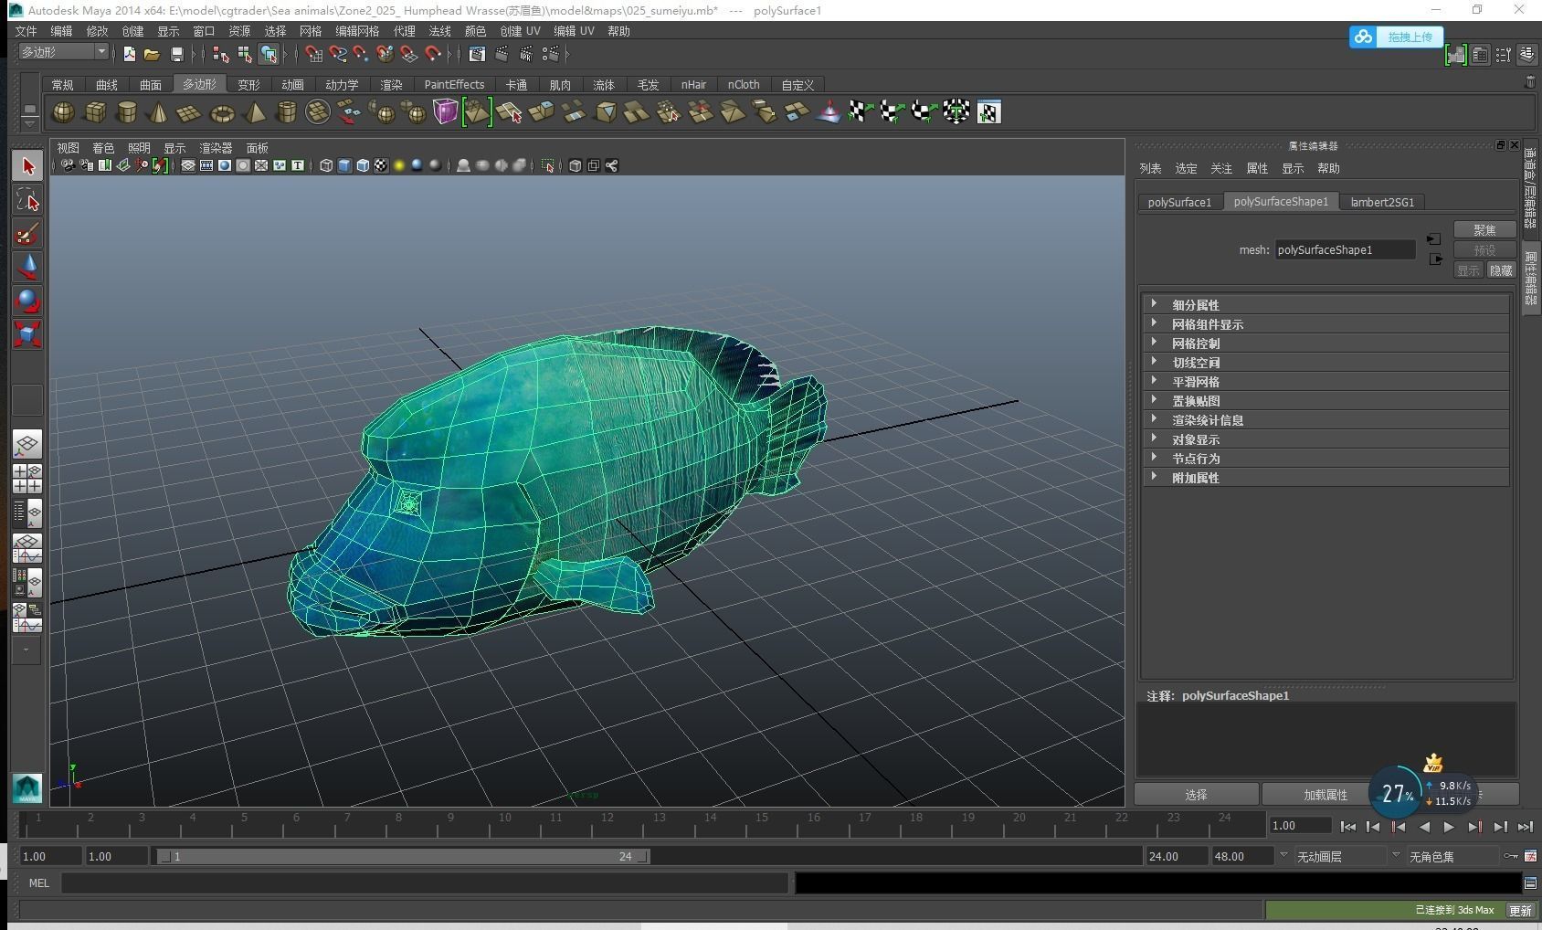Select the polySurface1 attribute tab

(x=1179, y=202)
